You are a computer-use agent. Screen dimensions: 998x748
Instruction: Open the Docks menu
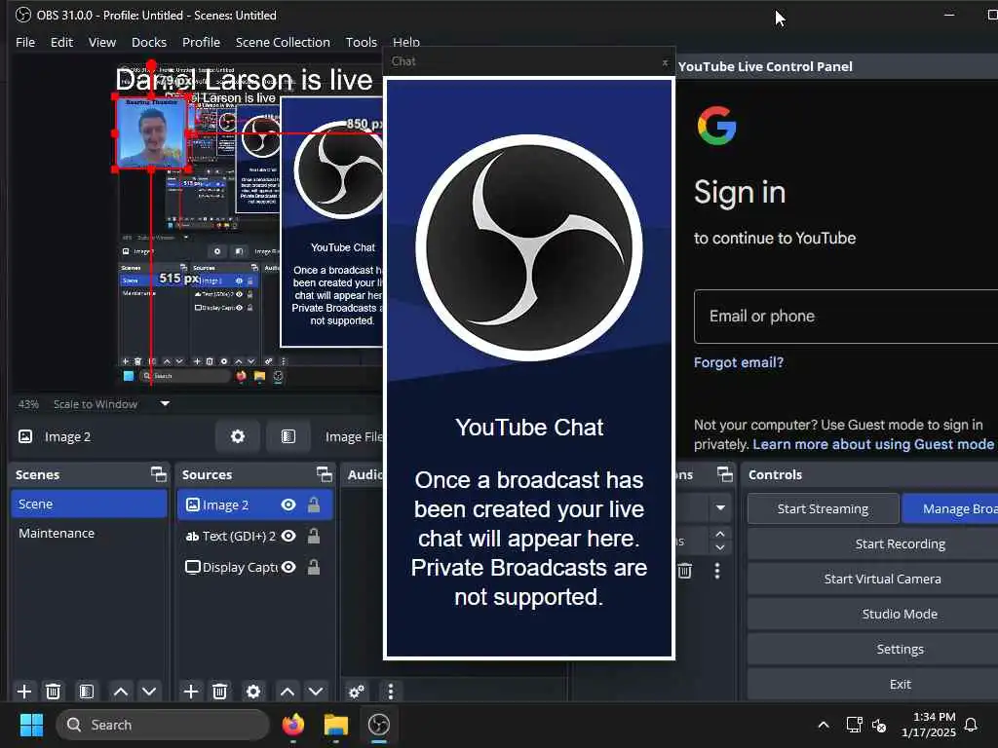coord(149,42)
